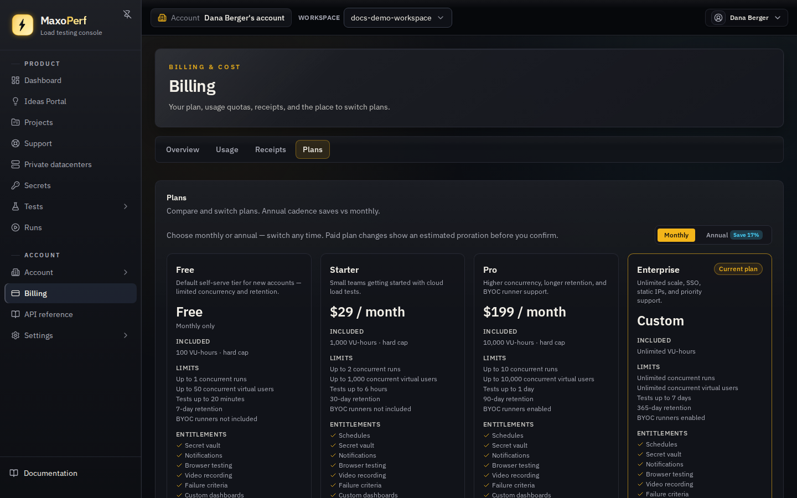Click the Documentation book icon
The height and width of the screenshot is (498, 797).
click(14, 473)
